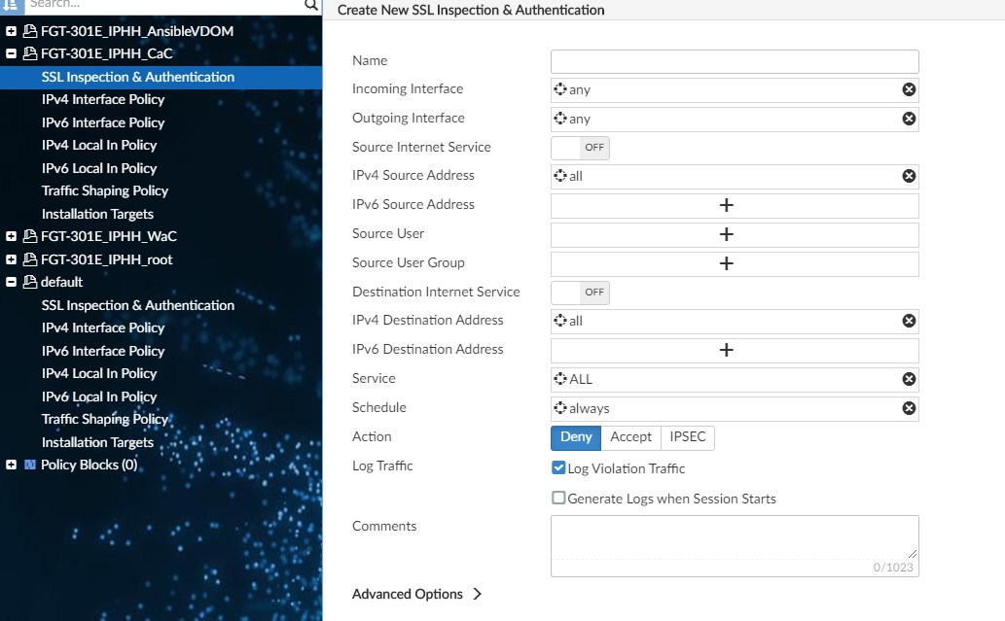
Task: Expand Advanced Options section
Action: (x=417, y=594)
